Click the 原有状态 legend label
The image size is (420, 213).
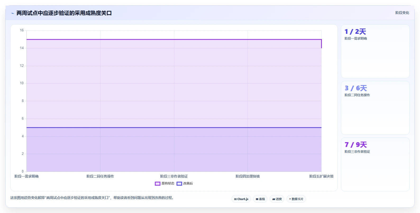[x=168, y=183]
